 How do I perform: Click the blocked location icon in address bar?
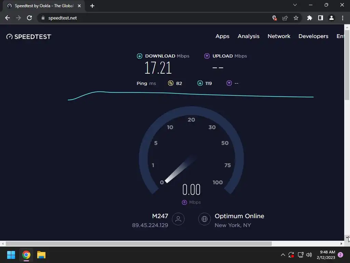274,18
